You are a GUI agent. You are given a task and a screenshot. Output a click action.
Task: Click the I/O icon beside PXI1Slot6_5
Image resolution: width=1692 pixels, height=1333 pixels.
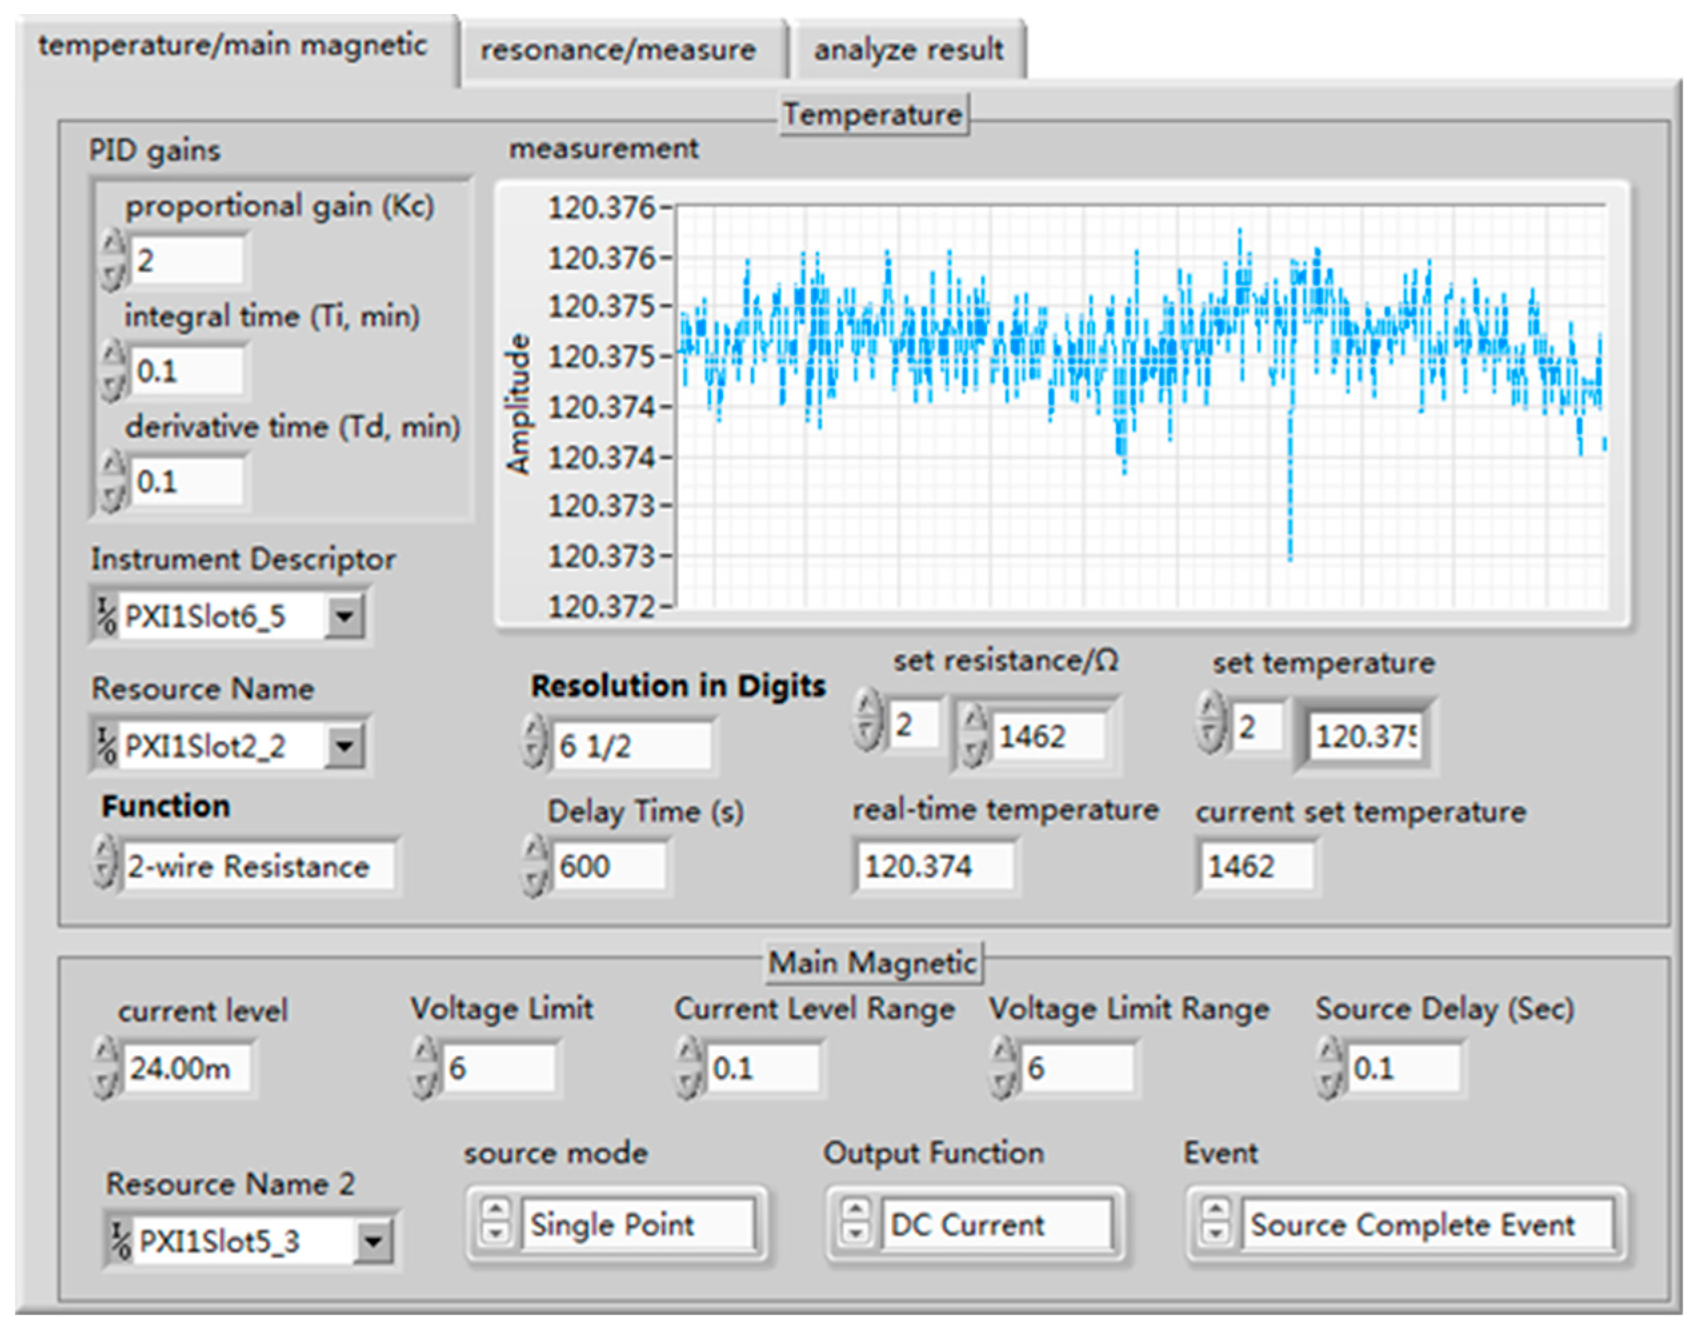coord(106,616)
